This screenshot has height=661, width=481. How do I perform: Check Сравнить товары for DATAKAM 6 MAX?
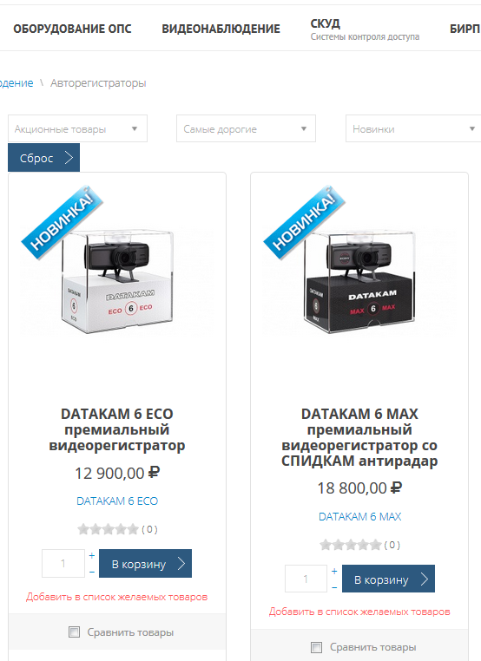coord(316,647)
